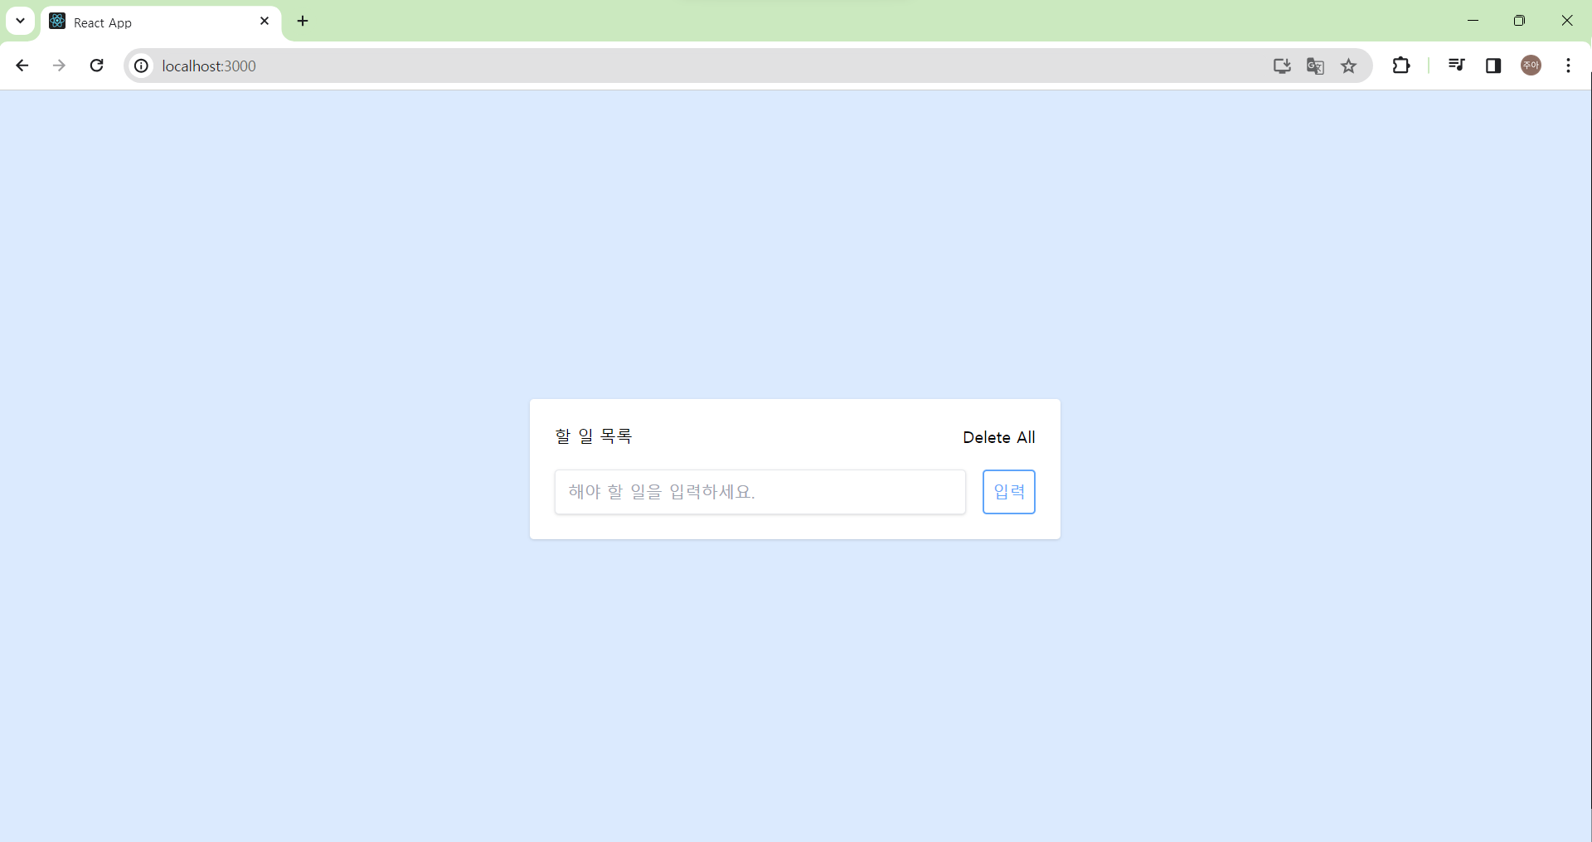View site information icon in address bar
This screenshot has width=1592, height=842.
pyautogui.click(x=142, y=66)
